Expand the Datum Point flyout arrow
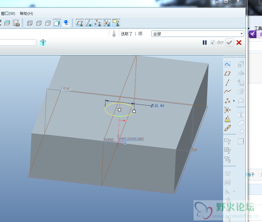Image resolution: width=262 pixels, height=222 pixels. click(234, 101)
